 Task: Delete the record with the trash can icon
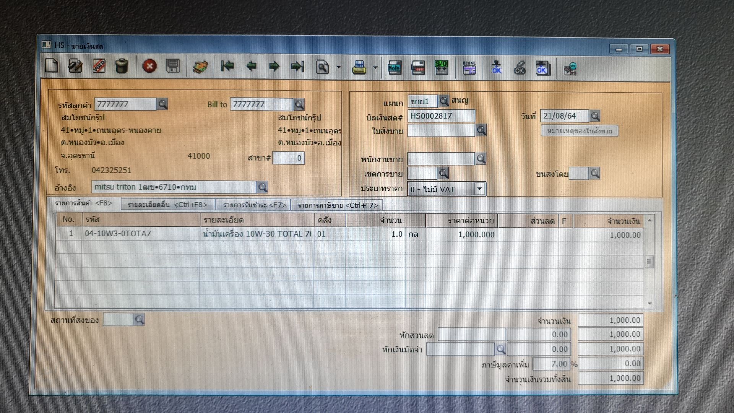click(x=122, y=66)
